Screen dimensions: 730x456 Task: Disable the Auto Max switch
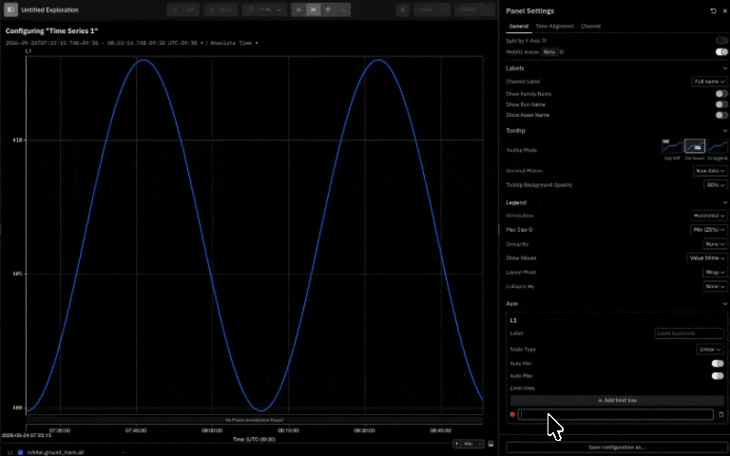[x=718, y=376]
